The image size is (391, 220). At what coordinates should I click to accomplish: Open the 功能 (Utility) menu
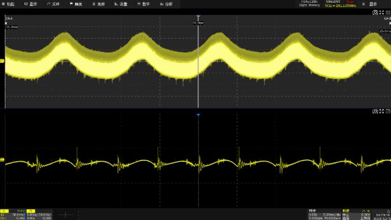click(x=8, y=4)
